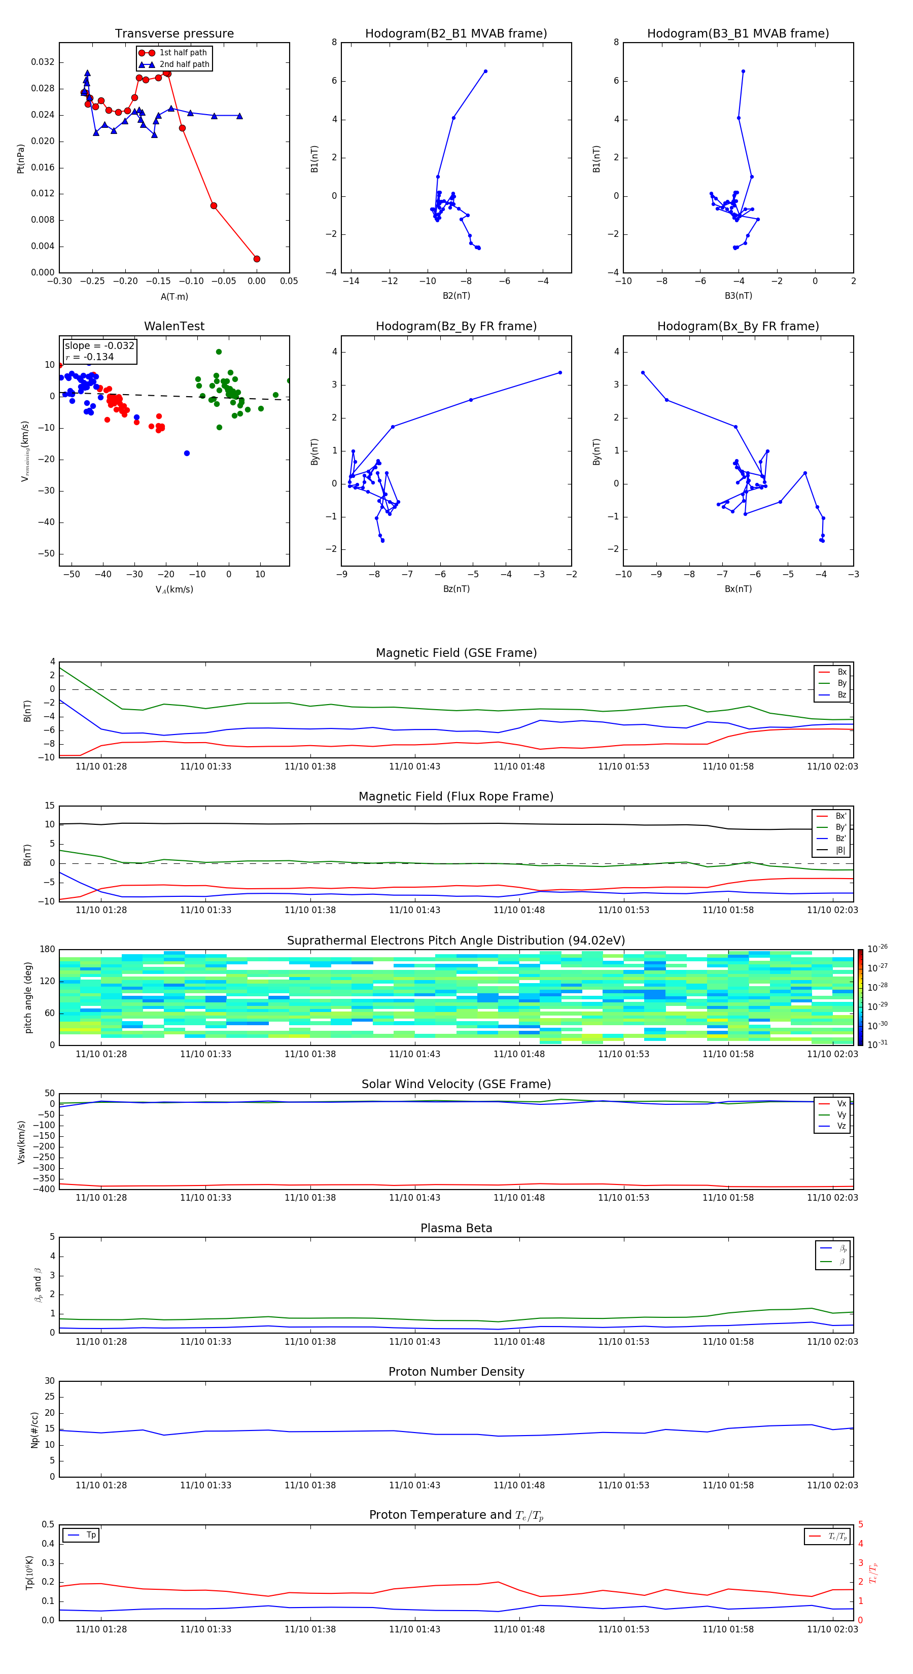Click the 'B3(nT)' x-axis label

tap(738, 296)
